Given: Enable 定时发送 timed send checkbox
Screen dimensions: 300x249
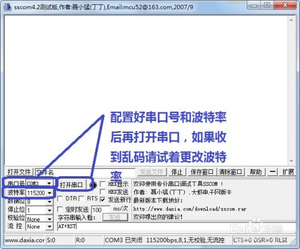Looking at the screenshot, I should [x=60, y=209].
